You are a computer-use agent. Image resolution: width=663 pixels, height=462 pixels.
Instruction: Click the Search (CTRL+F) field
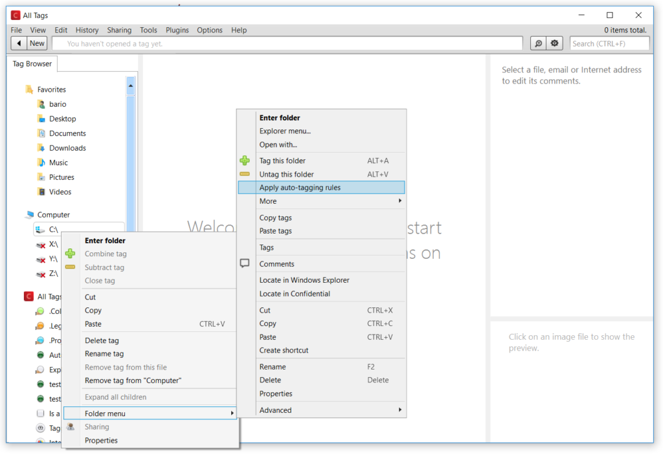[609, 43]
